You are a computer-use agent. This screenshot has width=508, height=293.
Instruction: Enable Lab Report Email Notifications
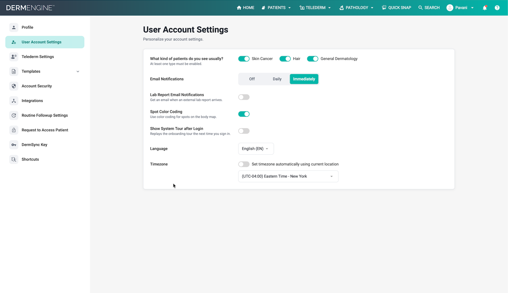244,97
